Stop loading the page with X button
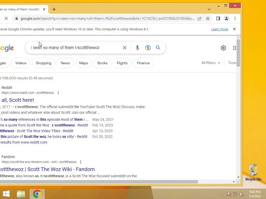The height and width of the screenshot is (199, 266). [x=6, y=18]
